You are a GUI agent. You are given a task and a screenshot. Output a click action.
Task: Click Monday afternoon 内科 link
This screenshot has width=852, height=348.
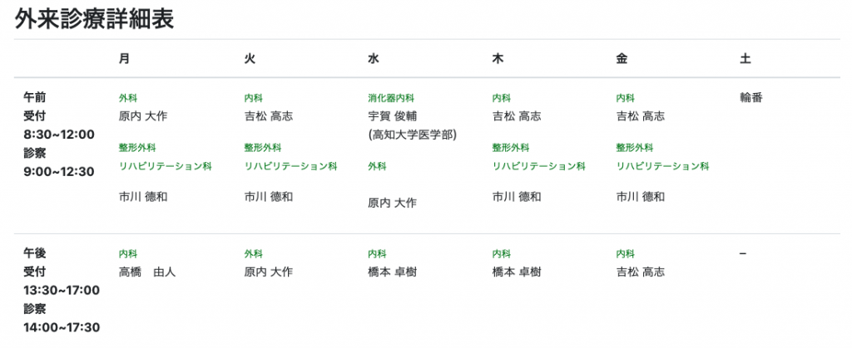[x=127, y=253]
